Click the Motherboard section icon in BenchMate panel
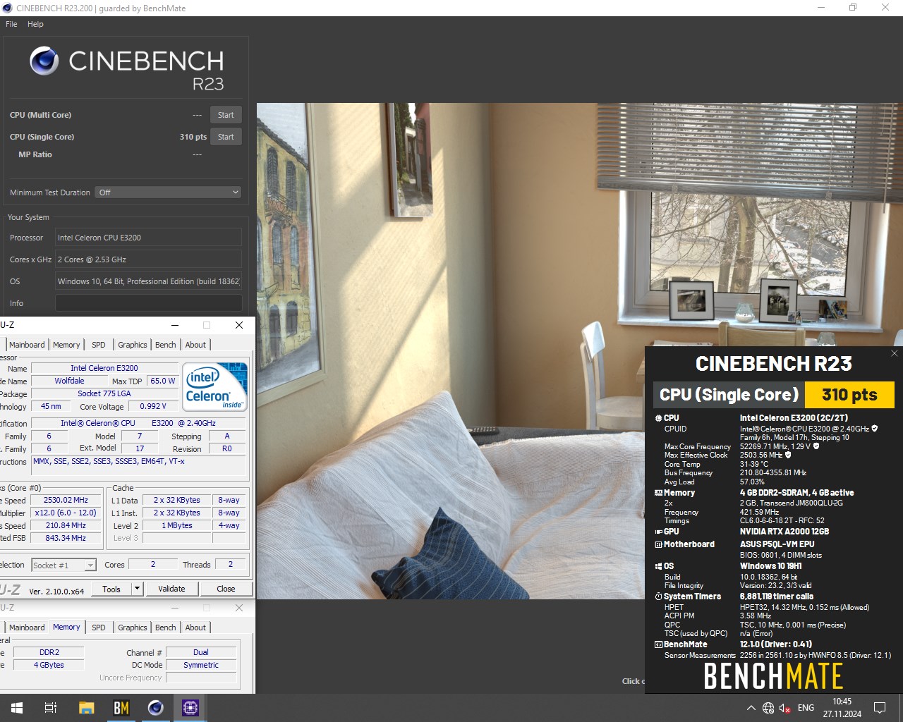 pos(658,544)
